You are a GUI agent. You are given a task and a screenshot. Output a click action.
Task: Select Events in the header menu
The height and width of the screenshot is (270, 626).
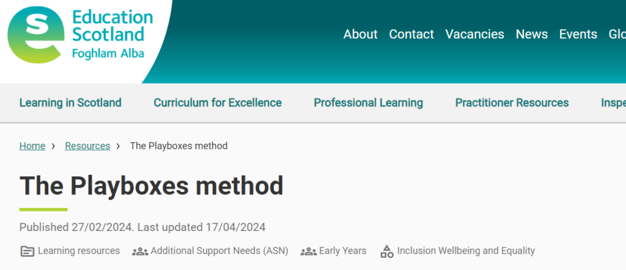point(578,34)
